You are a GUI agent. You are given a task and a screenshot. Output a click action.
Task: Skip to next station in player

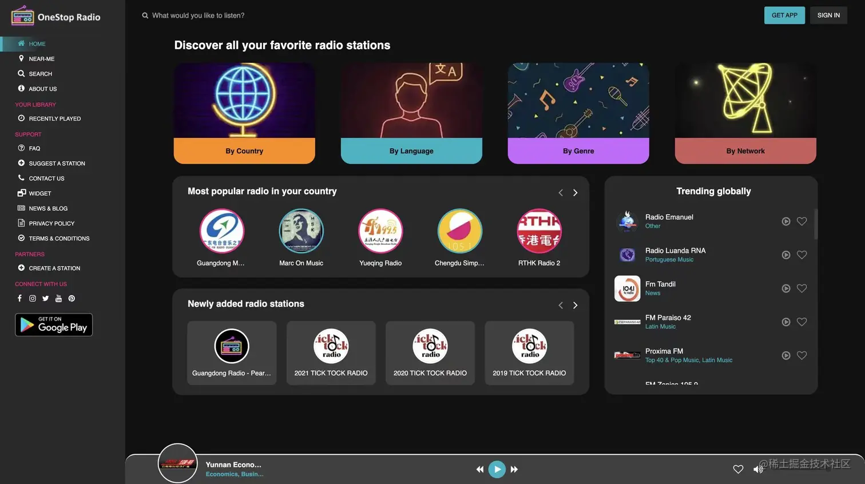point(514,469)
